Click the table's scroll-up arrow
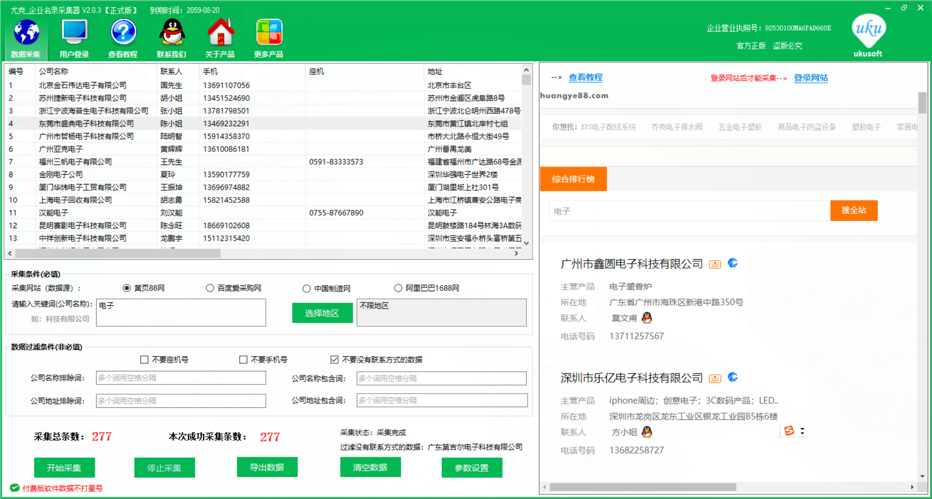This screenshot has height=499, width=932. coord(526,69)
